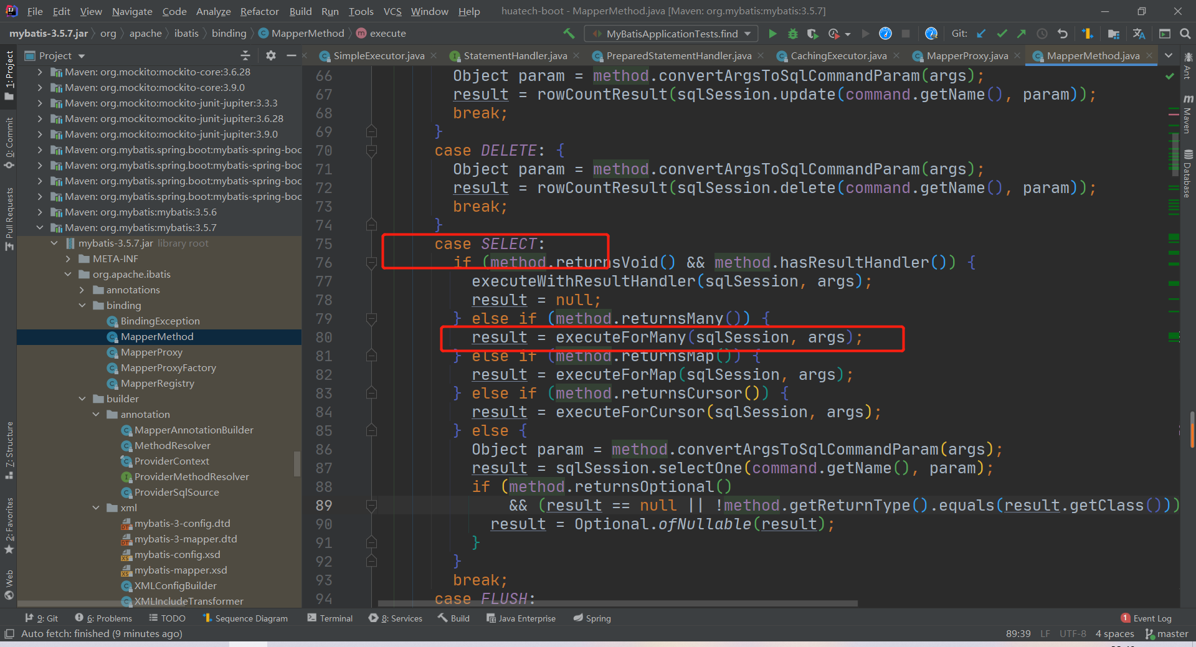Click the master git branch widget
This screenshot has width=1196, height=647.
[1167, 634]
